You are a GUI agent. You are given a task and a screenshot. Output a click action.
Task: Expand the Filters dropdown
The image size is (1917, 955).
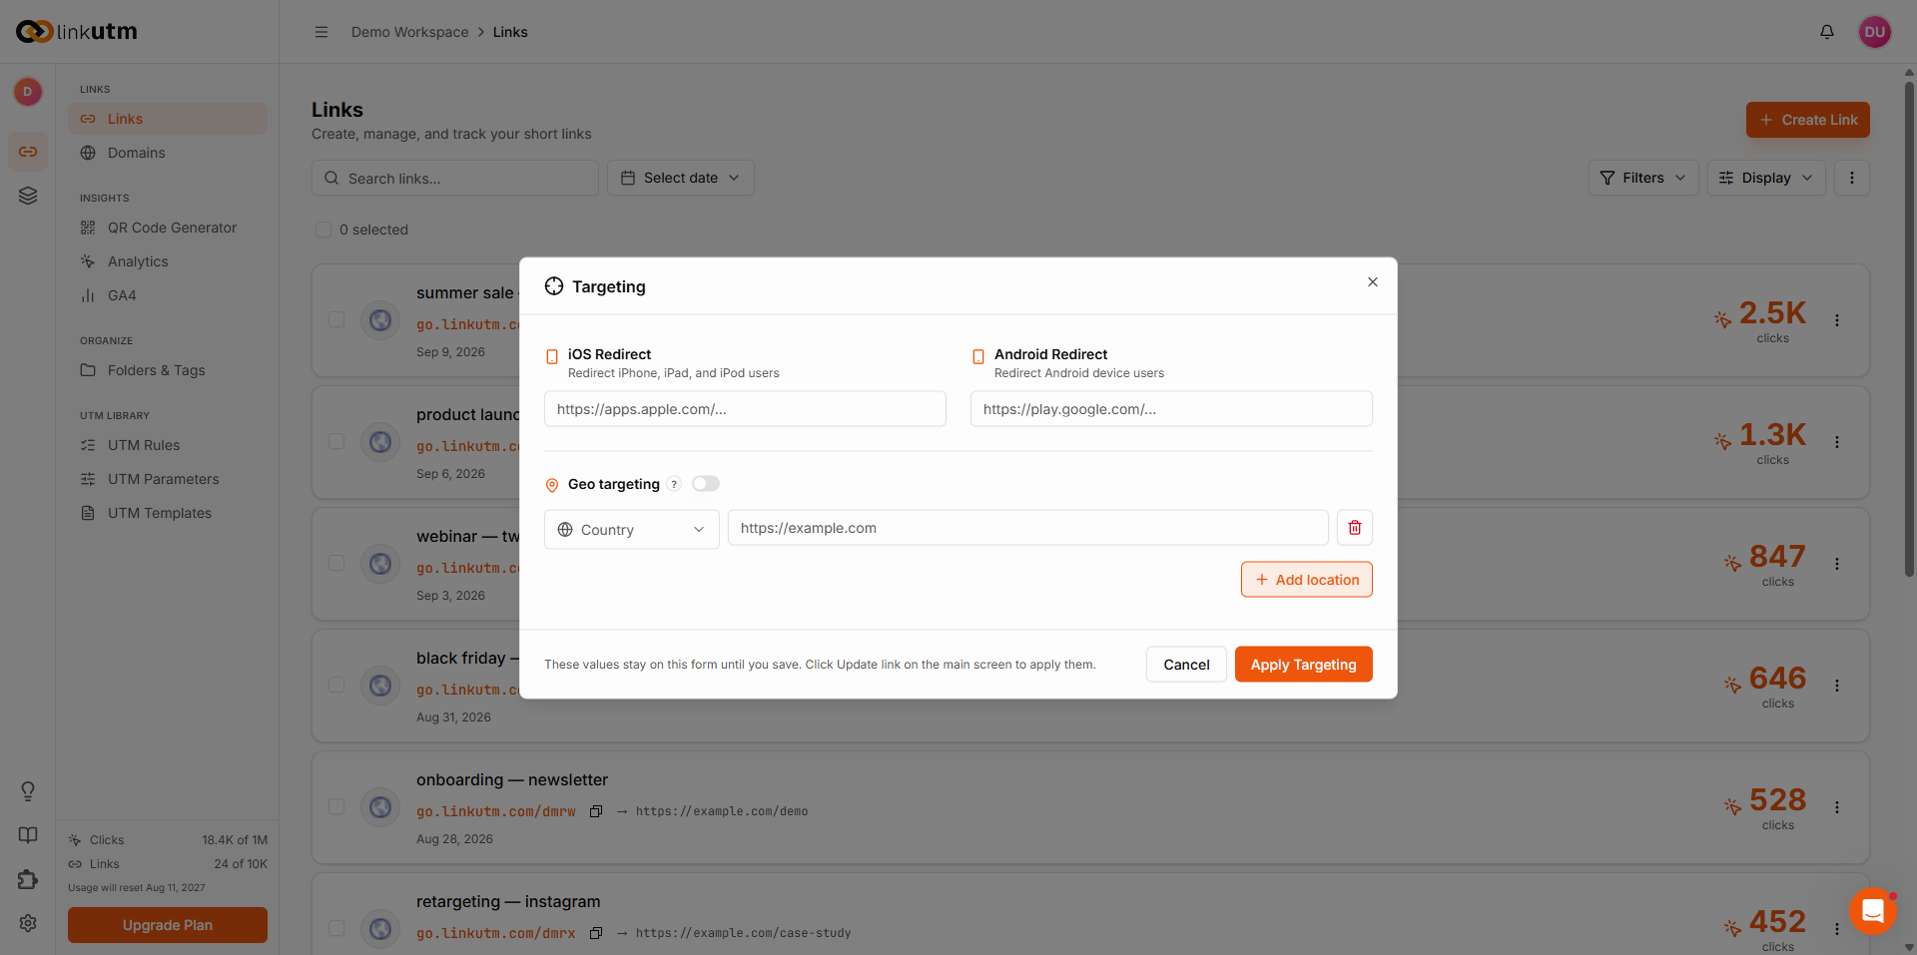click(x=1643, y=178)
